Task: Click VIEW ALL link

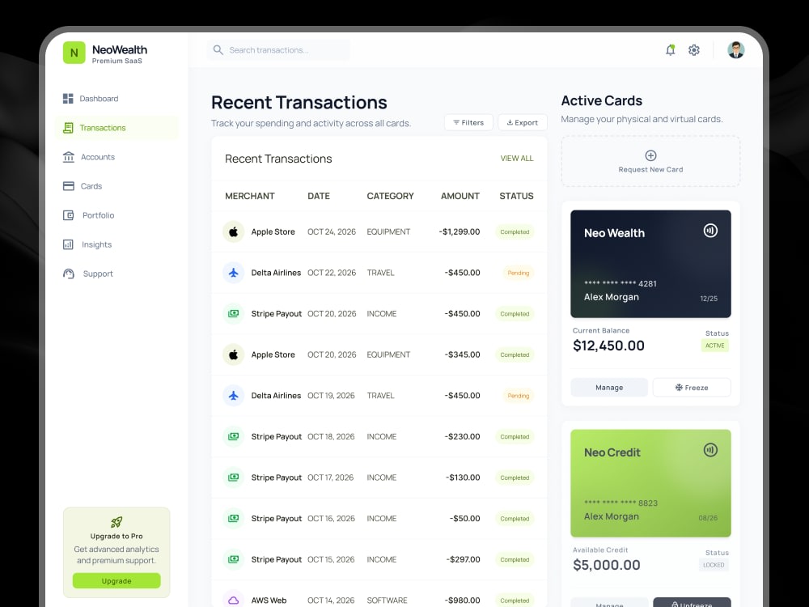Action: tap(516, 159)
